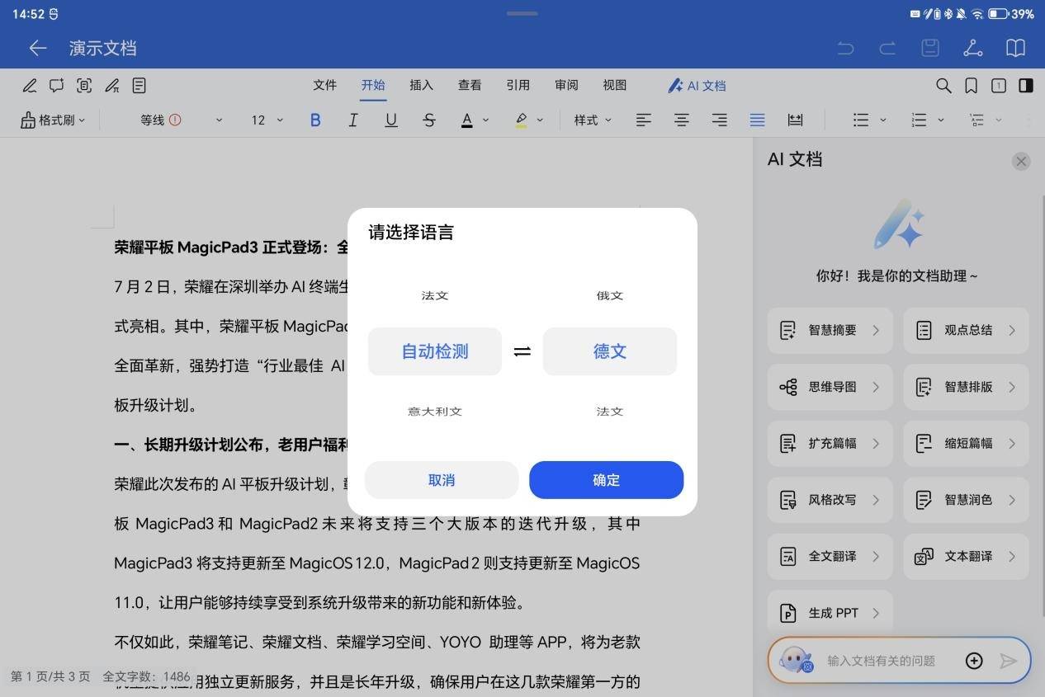Click 取消 to dismiss the language dialog
Viewport: 1045px width, 697px height.
(x=441, y=480)
